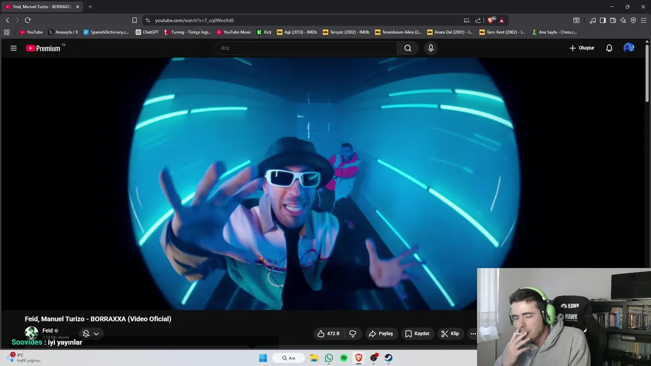Image resolution: width=651 pixels, height=366 pixels.
Task: Open Brave Wallet icon
Action: (x=613, y=20)
